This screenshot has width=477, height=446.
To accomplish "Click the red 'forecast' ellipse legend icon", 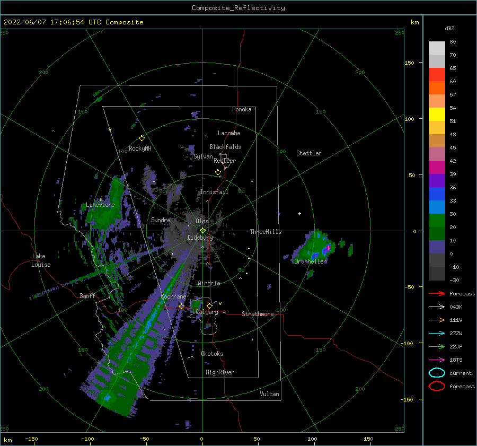I will pos(437,386).
